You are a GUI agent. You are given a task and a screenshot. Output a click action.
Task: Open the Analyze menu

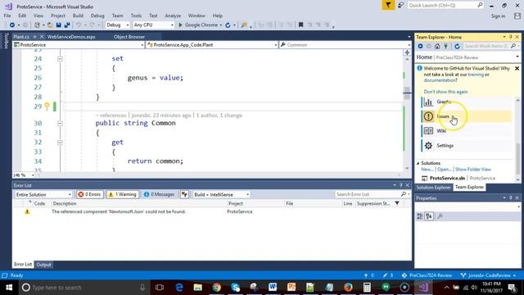(x=173, y=16)
